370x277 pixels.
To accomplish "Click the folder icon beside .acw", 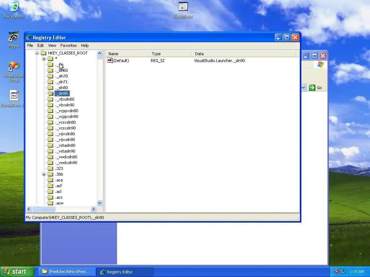I will pyautogui.click(x=50, y=203).
